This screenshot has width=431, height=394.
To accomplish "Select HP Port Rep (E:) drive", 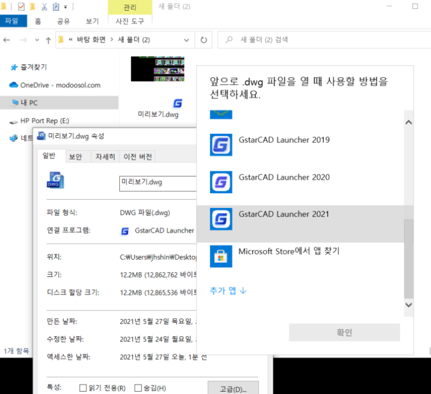I will pos(45,121).
